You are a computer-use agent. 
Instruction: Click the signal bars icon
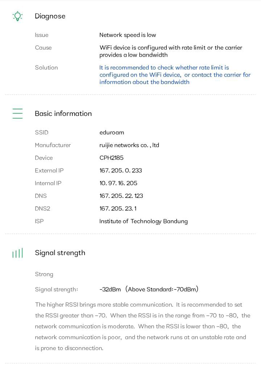click(17, 253)
